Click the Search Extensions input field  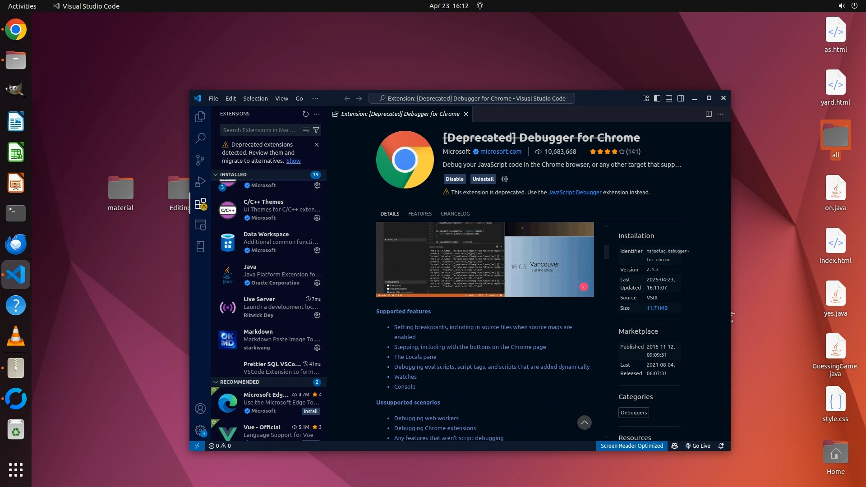[x=260, y=130]
